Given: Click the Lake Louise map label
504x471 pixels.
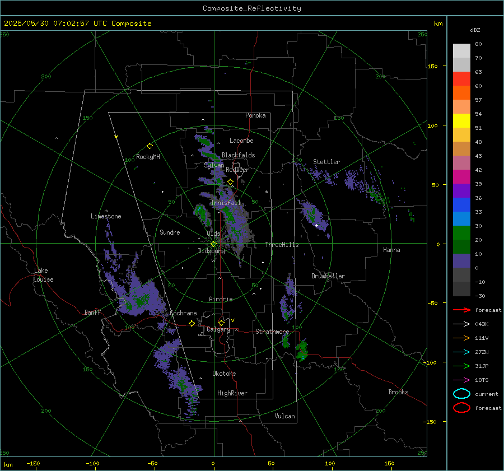Looking at the screenshot, I should tap(43, 275).
